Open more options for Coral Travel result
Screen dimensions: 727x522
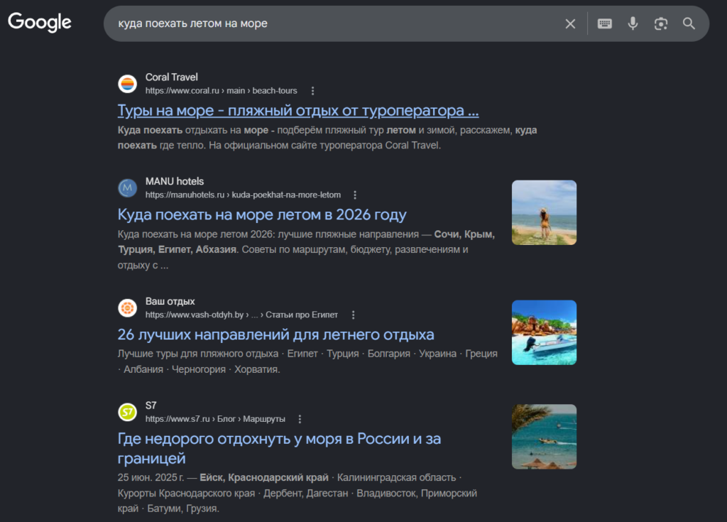point(312,91)
